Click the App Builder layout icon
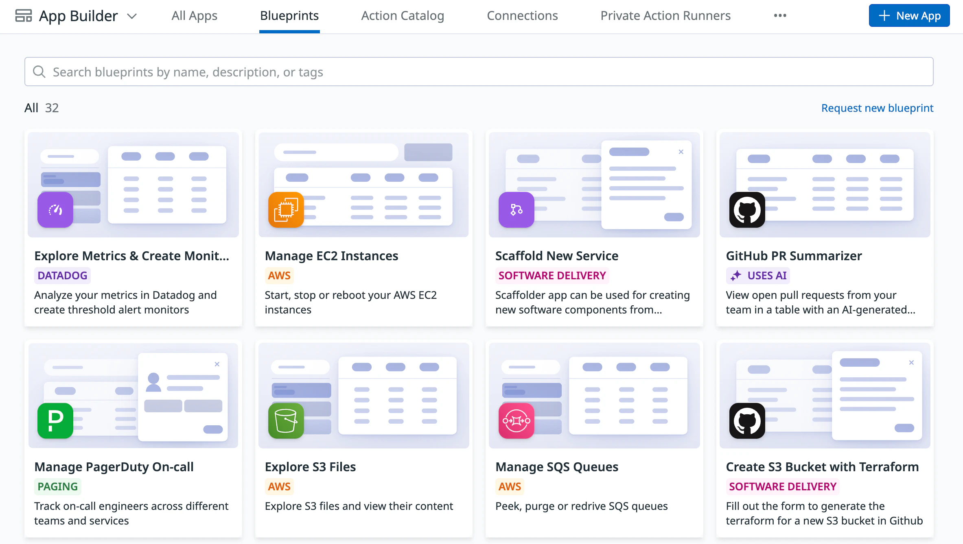 (x=23, y=16)
